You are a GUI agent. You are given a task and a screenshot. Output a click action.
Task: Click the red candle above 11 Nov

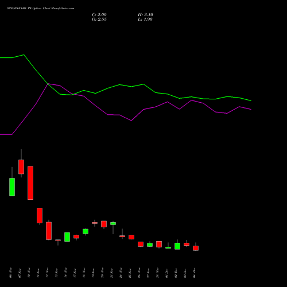tap(40, 215)
